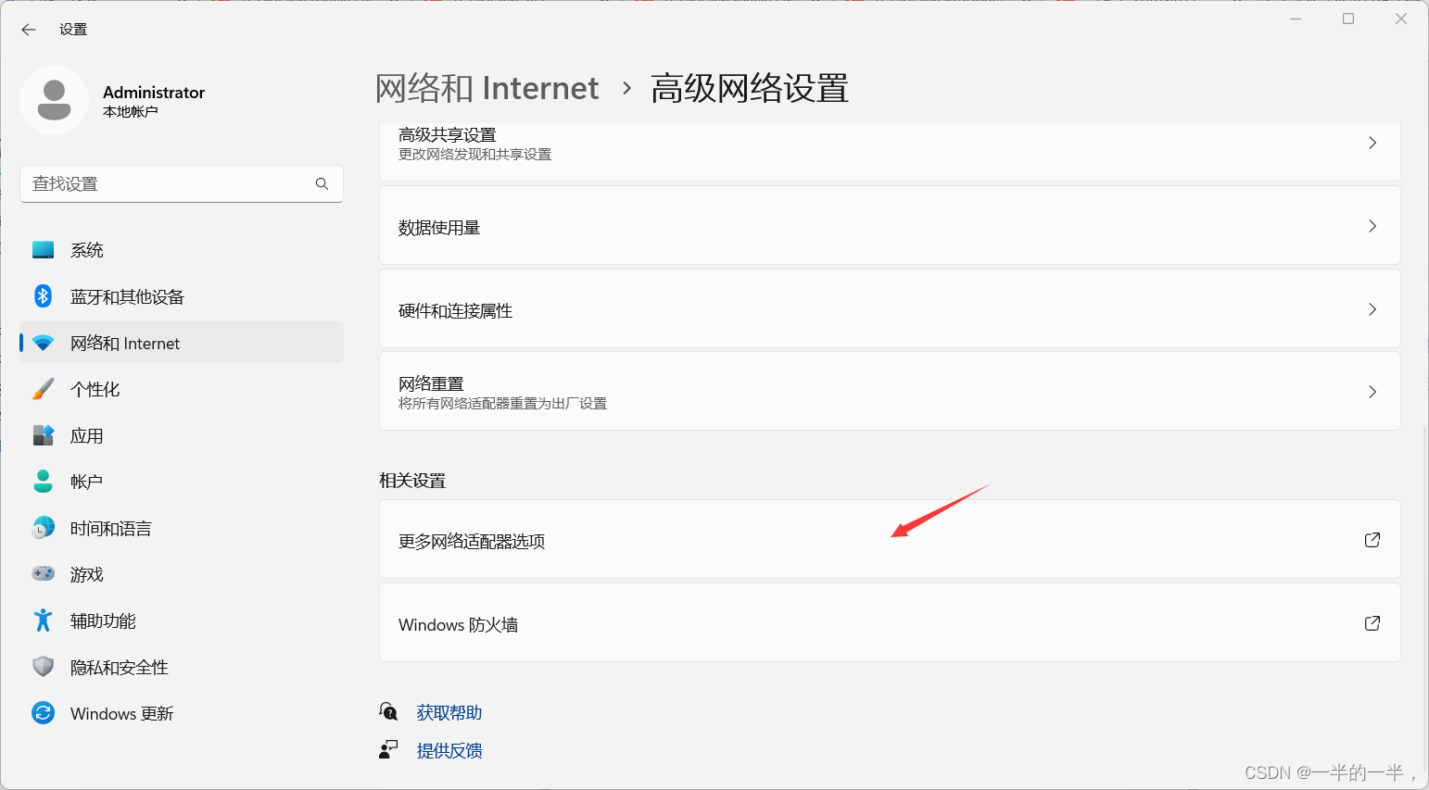Image resolution: width=1429 pixels, height=790 pixels.
Task: Open 辅助功能 settings
Action: coord(182,621)
